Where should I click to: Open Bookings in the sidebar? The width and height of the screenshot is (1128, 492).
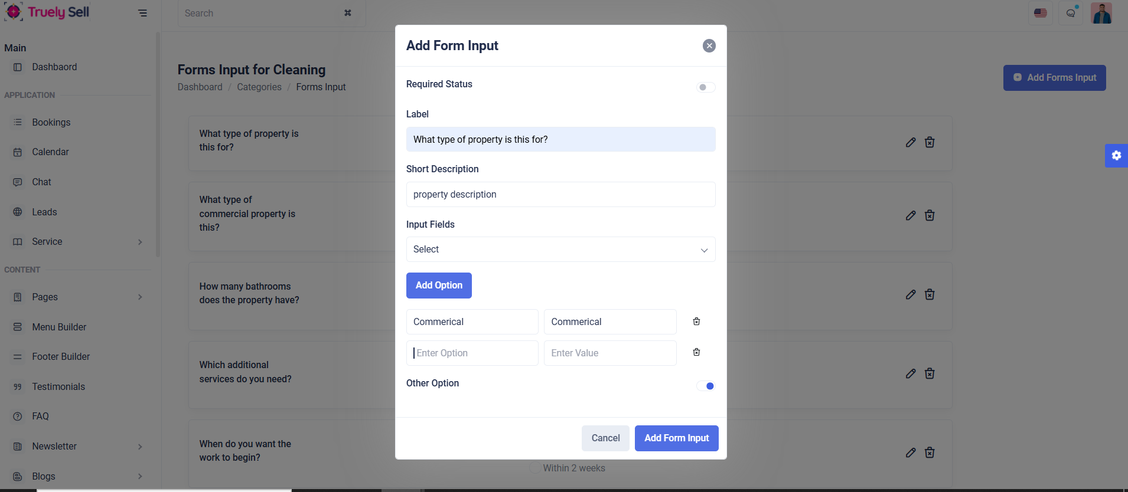[x=51, y=122]
